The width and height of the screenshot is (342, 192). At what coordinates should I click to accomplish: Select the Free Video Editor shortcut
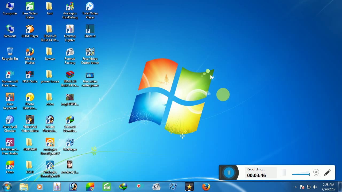[x=30, y=11]
